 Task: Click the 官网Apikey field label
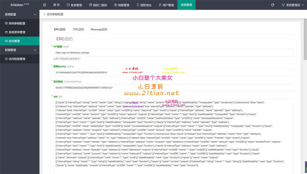(60, 66)
